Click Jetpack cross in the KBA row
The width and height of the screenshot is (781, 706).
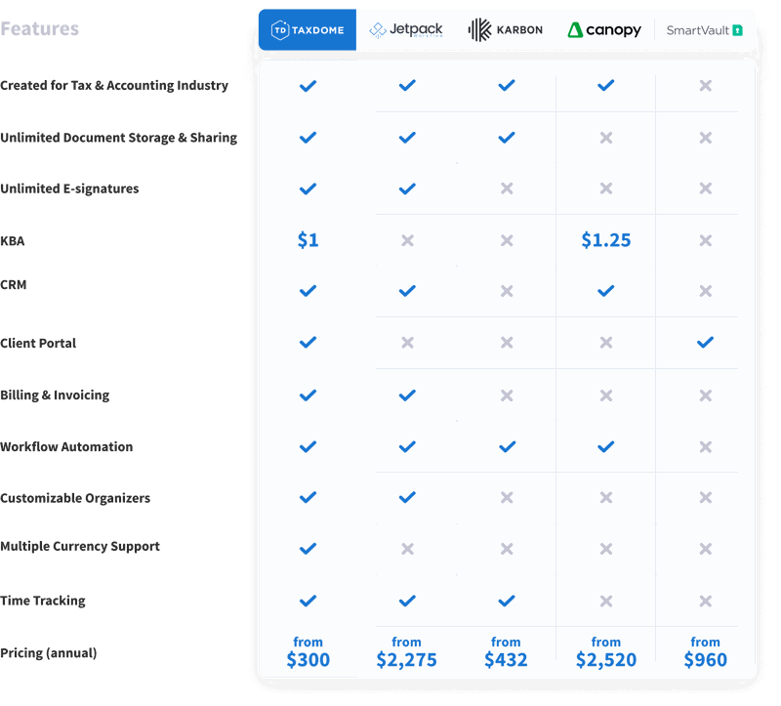click(x=407, y=240)
